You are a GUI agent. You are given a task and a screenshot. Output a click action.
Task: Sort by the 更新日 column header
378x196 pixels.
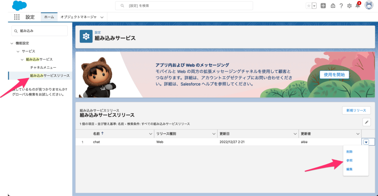coord(224,134)
